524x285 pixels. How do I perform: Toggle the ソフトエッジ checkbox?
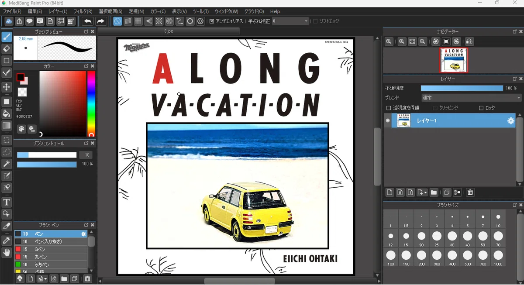[316, 21]
